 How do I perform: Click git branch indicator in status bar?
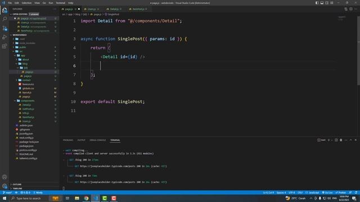click(7, 192)
